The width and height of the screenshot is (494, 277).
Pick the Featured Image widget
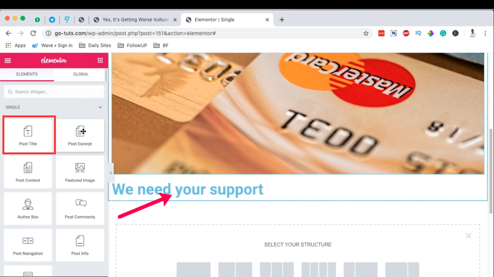(80, 172)
